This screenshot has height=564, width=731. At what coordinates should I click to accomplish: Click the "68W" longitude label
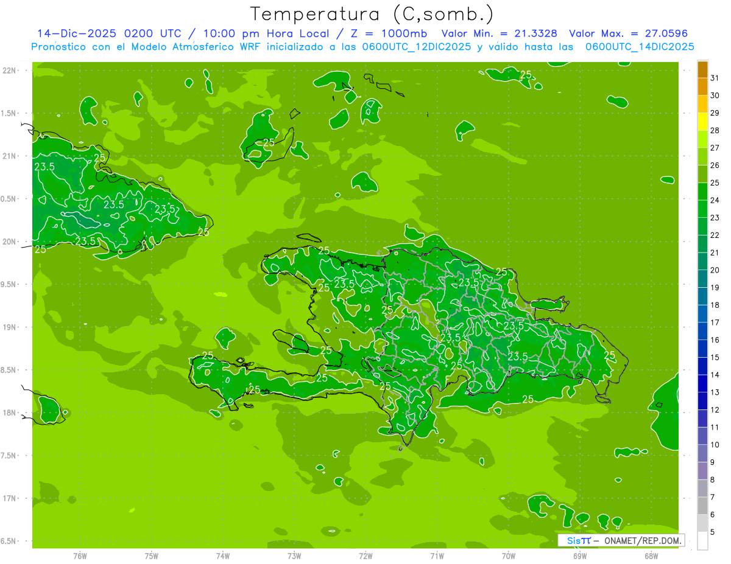tap(651, 555)
